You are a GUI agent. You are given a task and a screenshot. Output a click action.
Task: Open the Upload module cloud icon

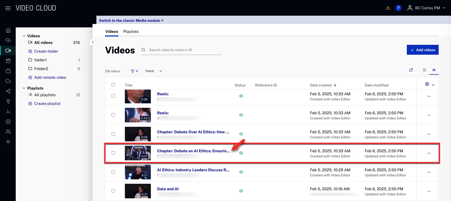pos(8,40)
